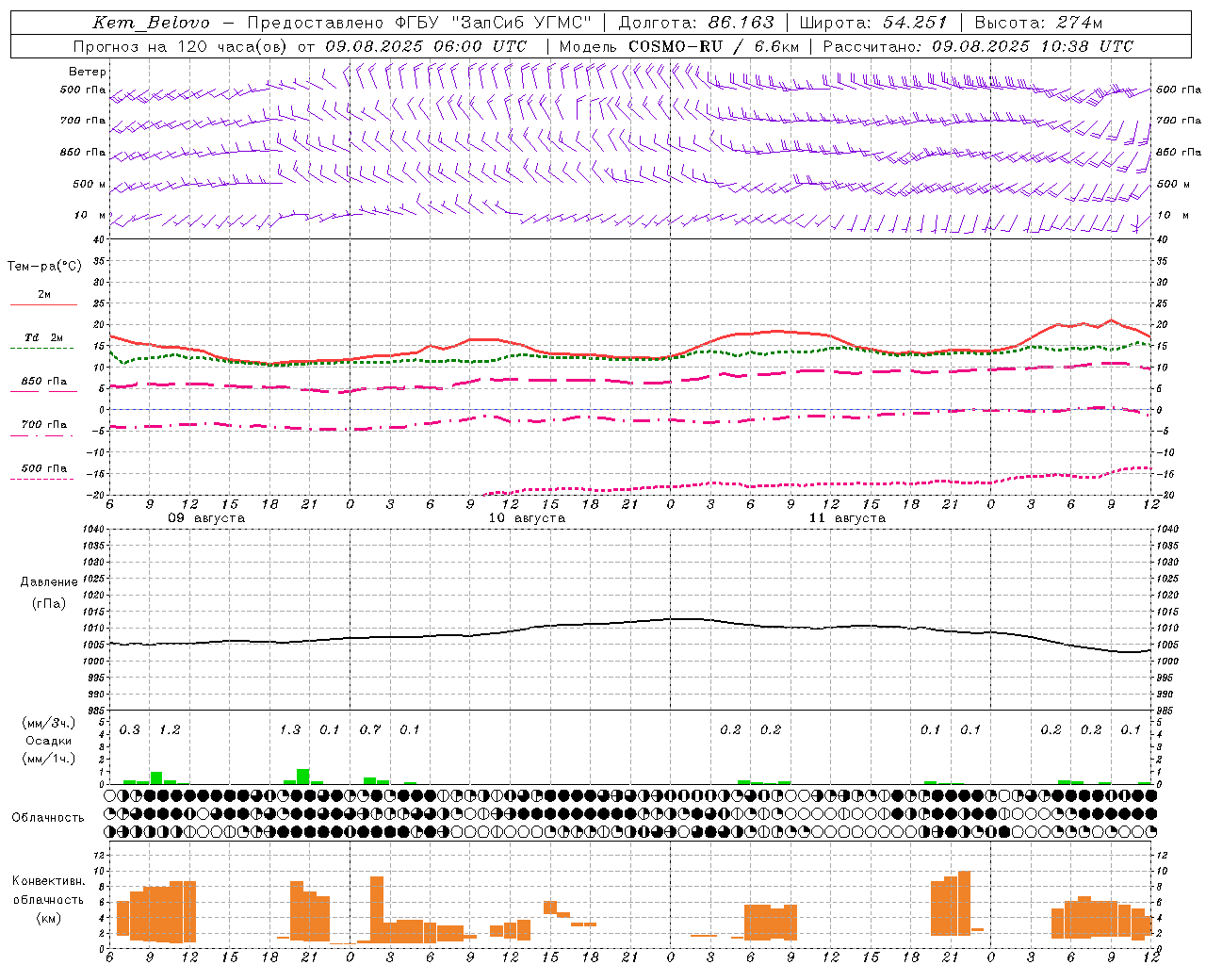This screenshot has width=1206, height=965.
Task: Select the 0.7 precipitation value
Action: click(370, 729)
